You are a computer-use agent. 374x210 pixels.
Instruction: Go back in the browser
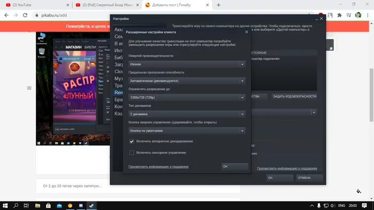pyautogui.click(x=6, y=15)
